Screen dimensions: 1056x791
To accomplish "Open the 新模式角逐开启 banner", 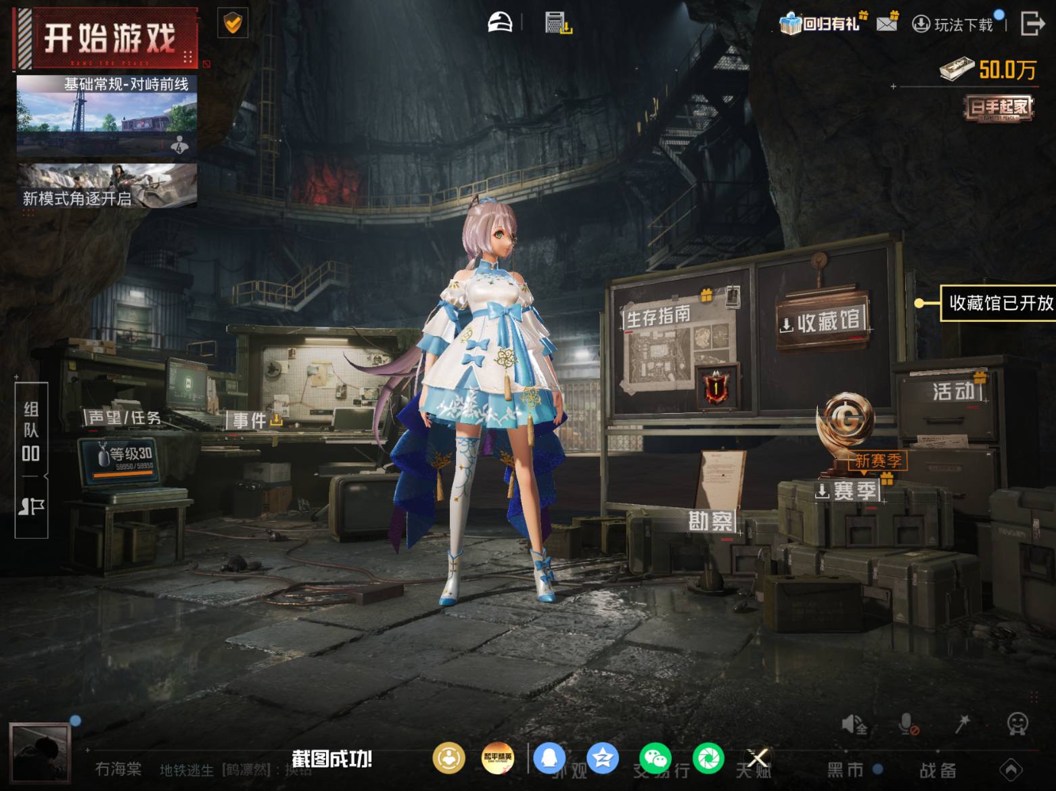I will coord(107,185).
